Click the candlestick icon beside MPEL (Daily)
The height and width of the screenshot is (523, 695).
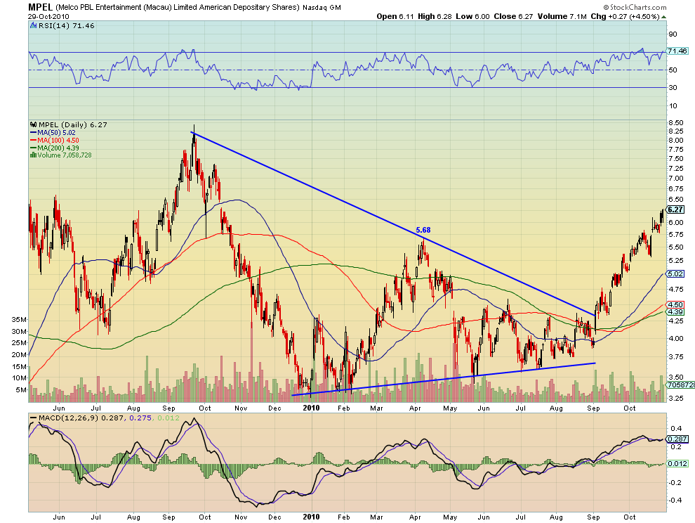pos(33,124)
